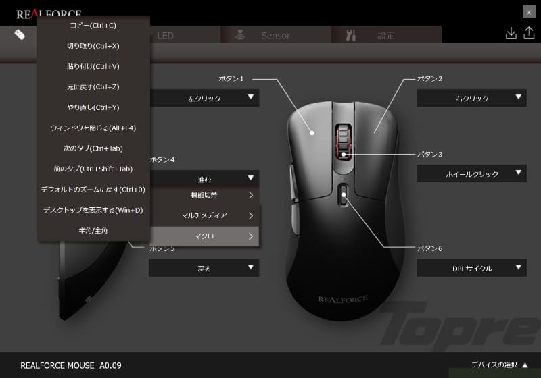Screen dimensions: 541x378
Task: Open ボタン2 右クリック dropdown
Action: (471, 98)
